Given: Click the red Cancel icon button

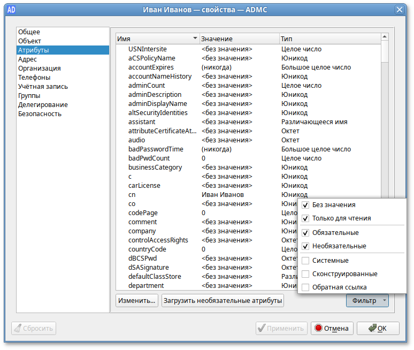Looking at the screenshot, I should 332,328.
